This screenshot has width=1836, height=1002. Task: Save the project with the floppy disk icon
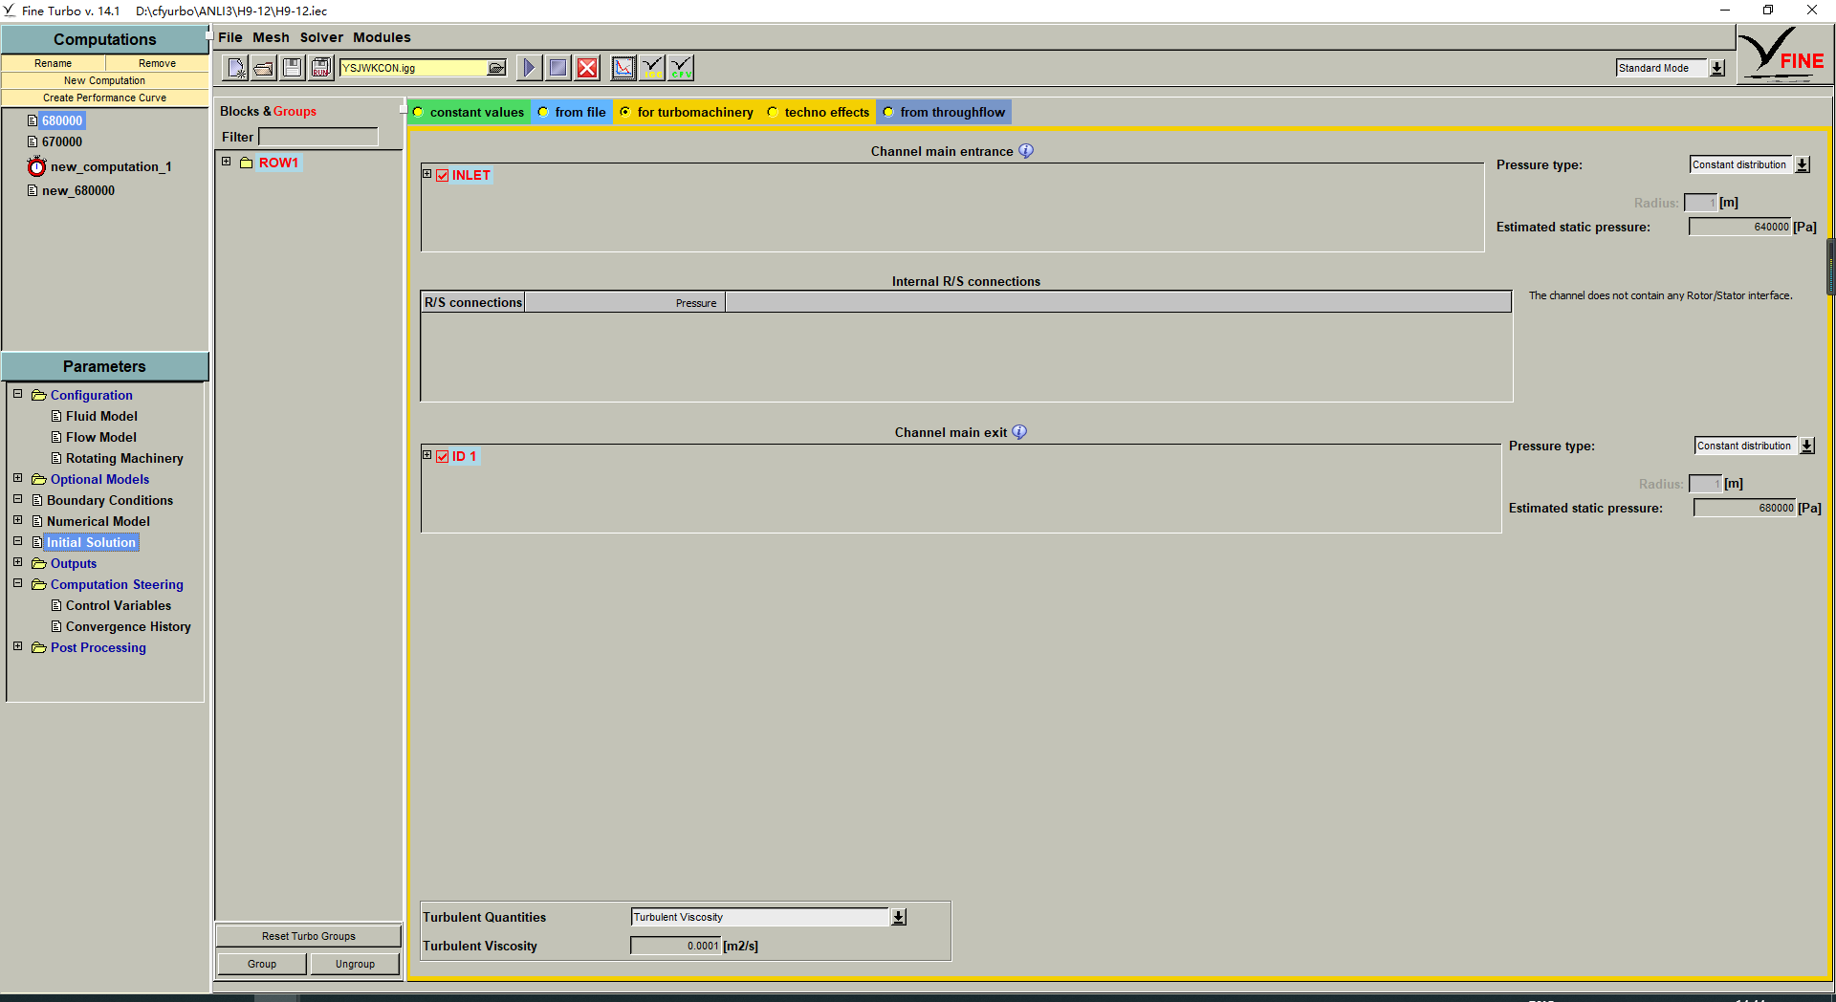[293, 68]
